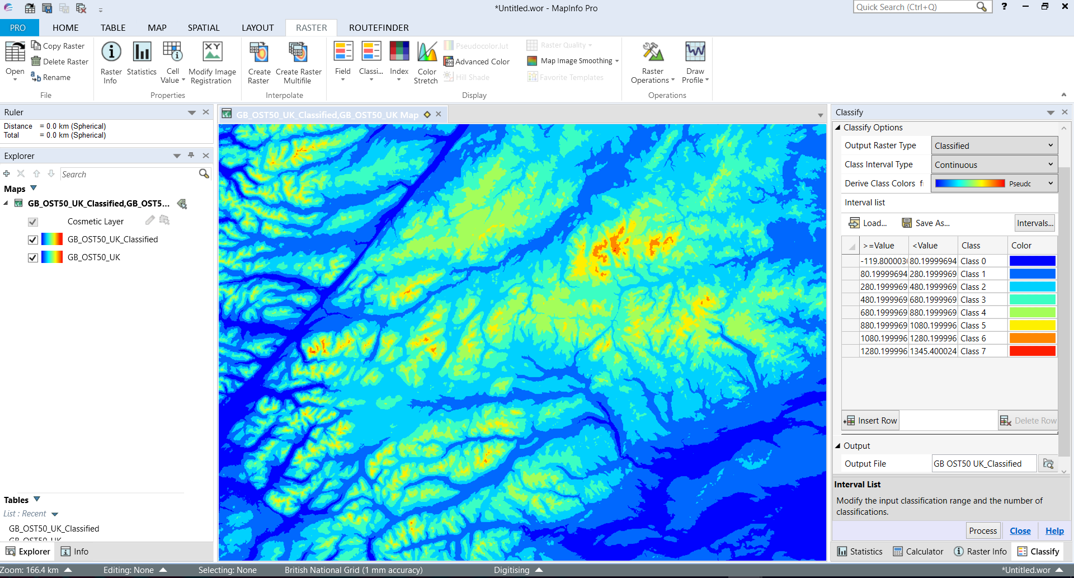
Task: Open Class Interval Type dropdown
Action: click(x=995, y=165)
